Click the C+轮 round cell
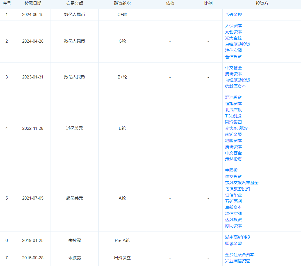Screen dimensions: 301x266 point(122,15)
